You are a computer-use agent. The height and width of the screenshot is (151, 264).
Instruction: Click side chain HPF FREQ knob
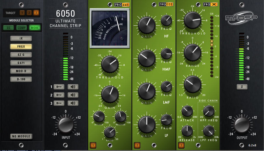click(x=209, y=111)
